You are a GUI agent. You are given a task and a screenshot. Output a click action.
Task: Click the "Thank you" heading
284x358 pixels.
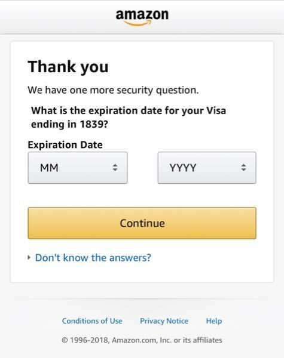pyautogui.click(x=68, y=67)
